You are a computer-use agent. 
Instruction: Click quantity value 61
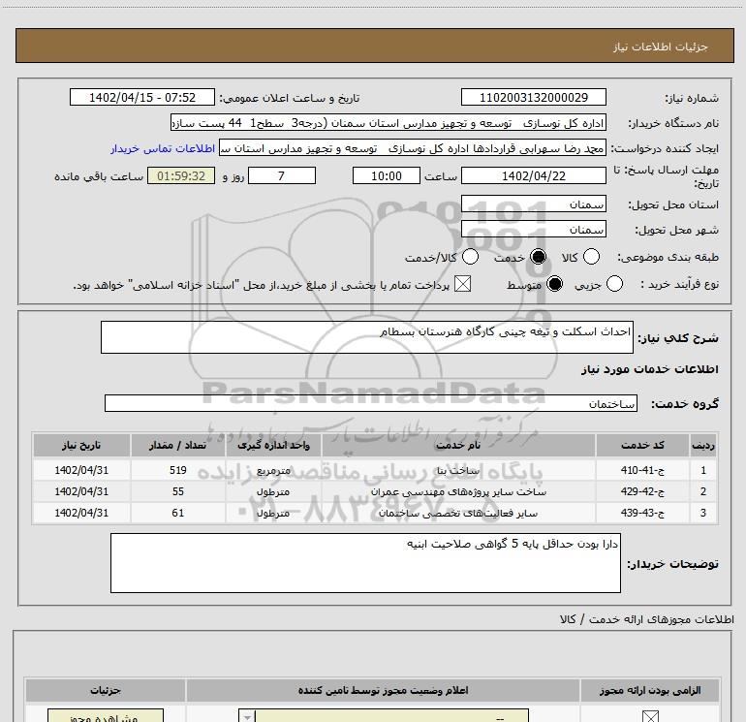(178, 513)
